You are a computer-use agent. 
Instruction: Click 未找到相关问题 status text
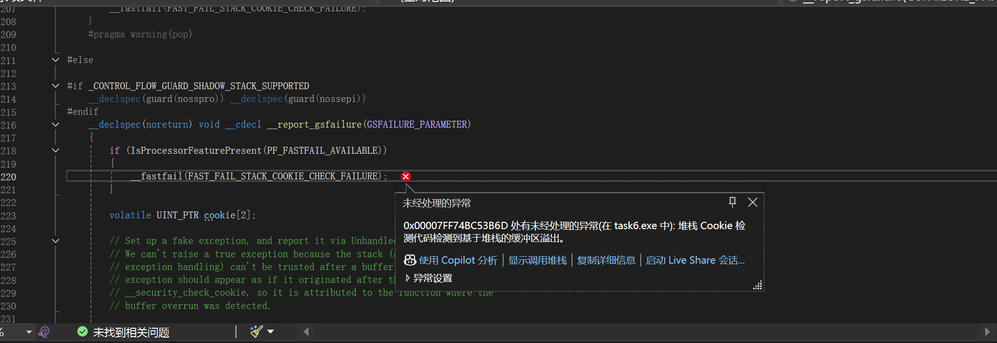(x=131, y=333)
